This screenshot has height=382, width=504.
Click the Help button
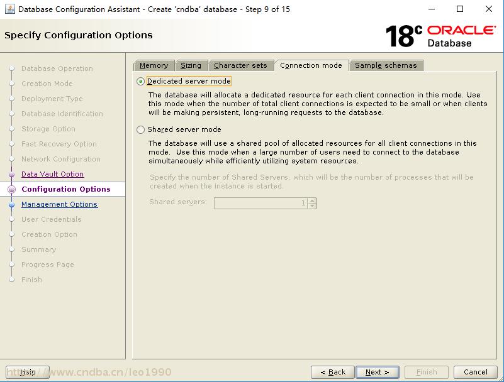(x=28, y=372)
